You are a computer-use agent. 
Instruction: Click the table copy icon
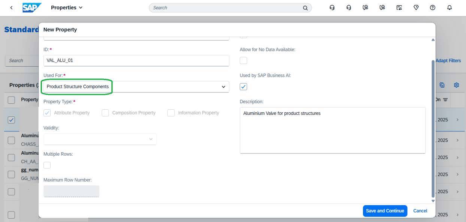[x=442, y=85]
